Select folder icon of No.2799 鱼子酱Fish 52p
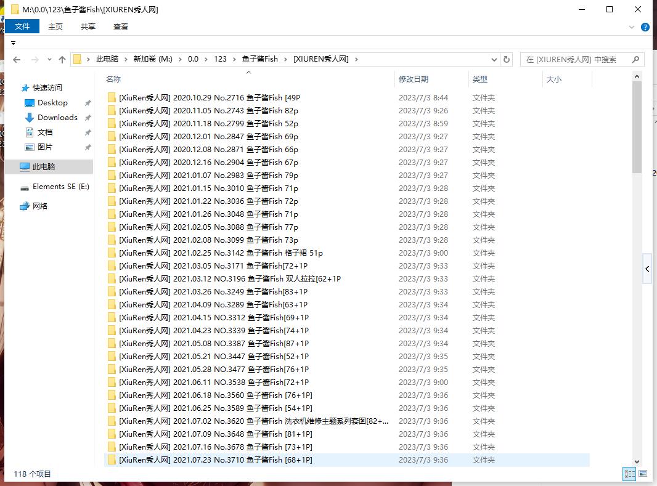 pyautogui.click(x=112, y=123)
